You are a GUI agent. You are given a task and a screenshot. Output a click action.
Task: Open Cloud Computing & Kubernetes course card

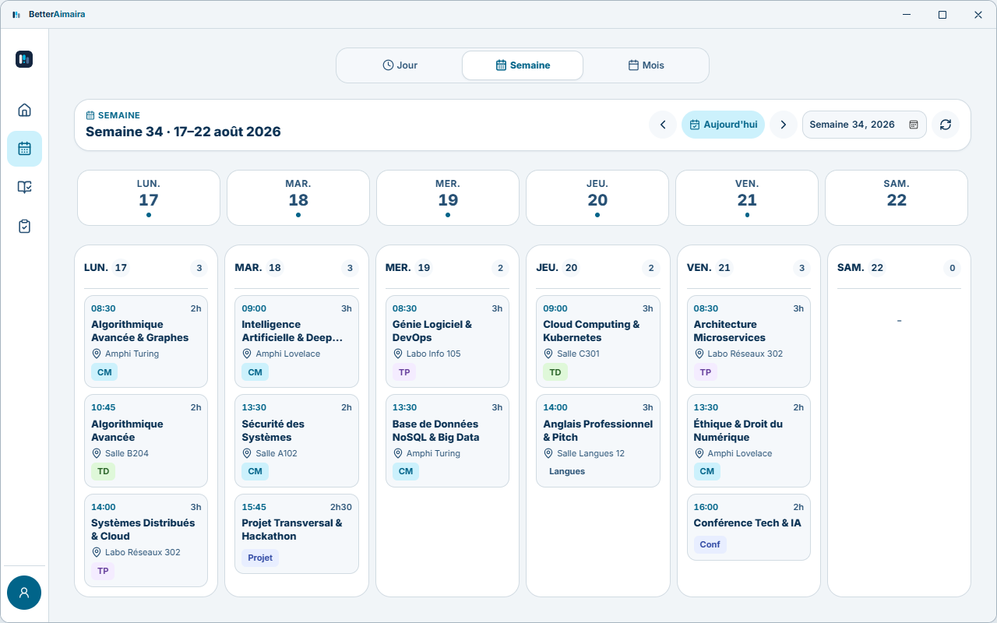tap(598, 341)
